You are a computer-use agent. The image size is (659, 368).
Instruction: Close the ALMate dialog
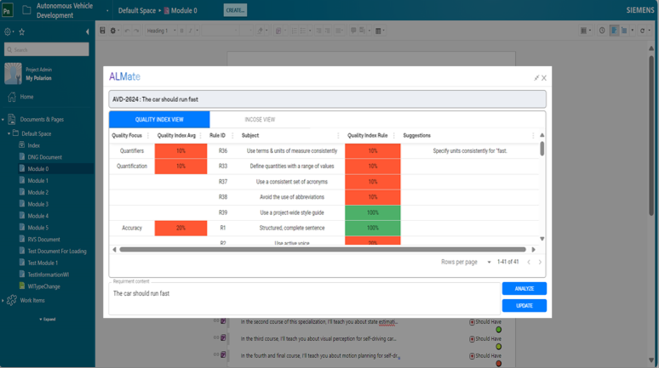544,78
